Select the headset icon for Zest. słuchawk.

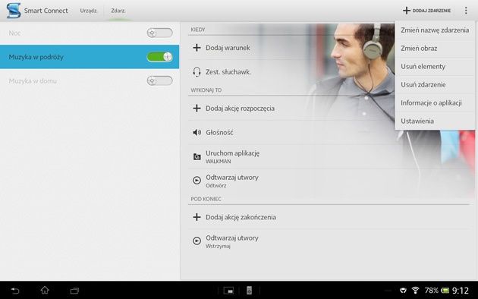[197, 72]
